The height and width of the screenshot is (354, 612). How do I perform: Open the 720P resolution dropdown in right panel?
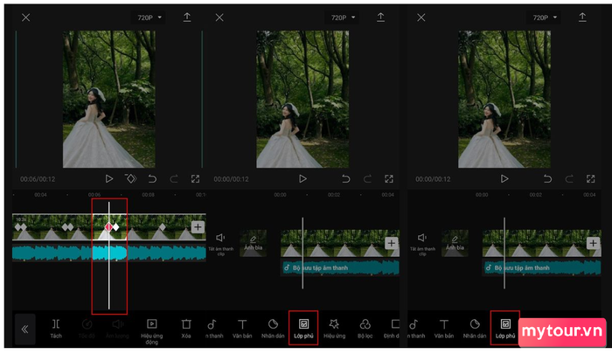(x=544, y=17)
